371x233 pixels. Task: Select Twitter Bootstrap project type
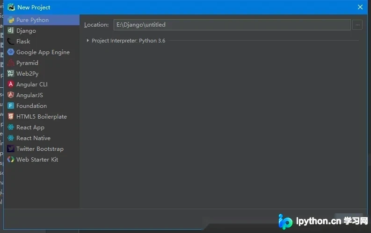(x=40, y=149)
